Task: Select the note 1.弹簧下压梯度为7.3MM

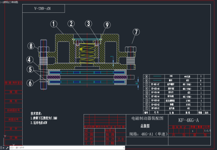Action: click(x=44, y=118)
